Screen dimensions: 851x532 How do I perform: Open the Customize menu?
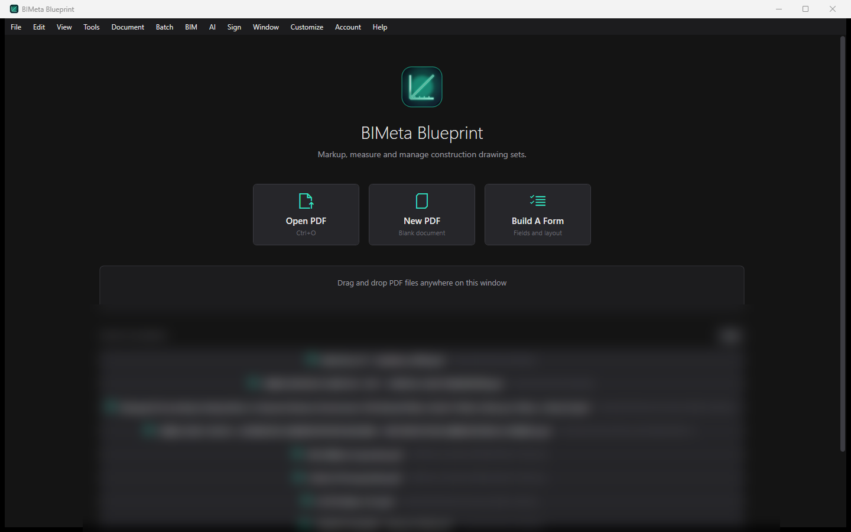[x=307, y=27]
